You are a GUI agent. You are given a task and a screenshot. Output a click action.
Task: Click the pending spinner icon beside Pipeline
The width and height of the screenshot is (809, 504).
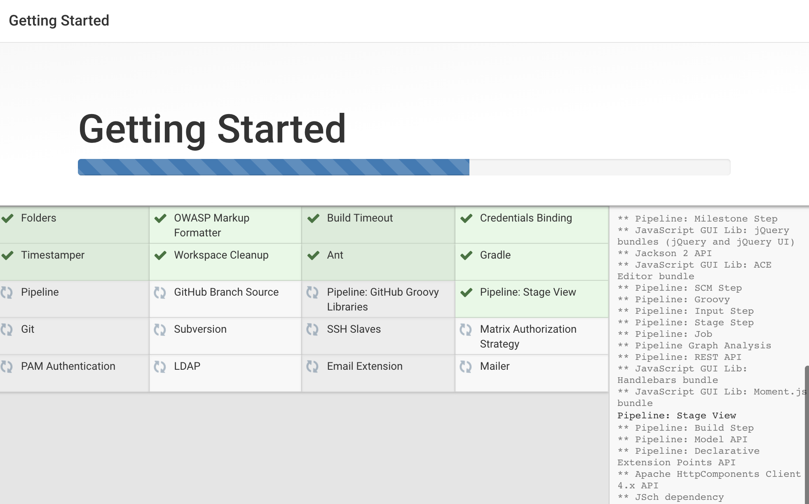[x=7, y=292]
